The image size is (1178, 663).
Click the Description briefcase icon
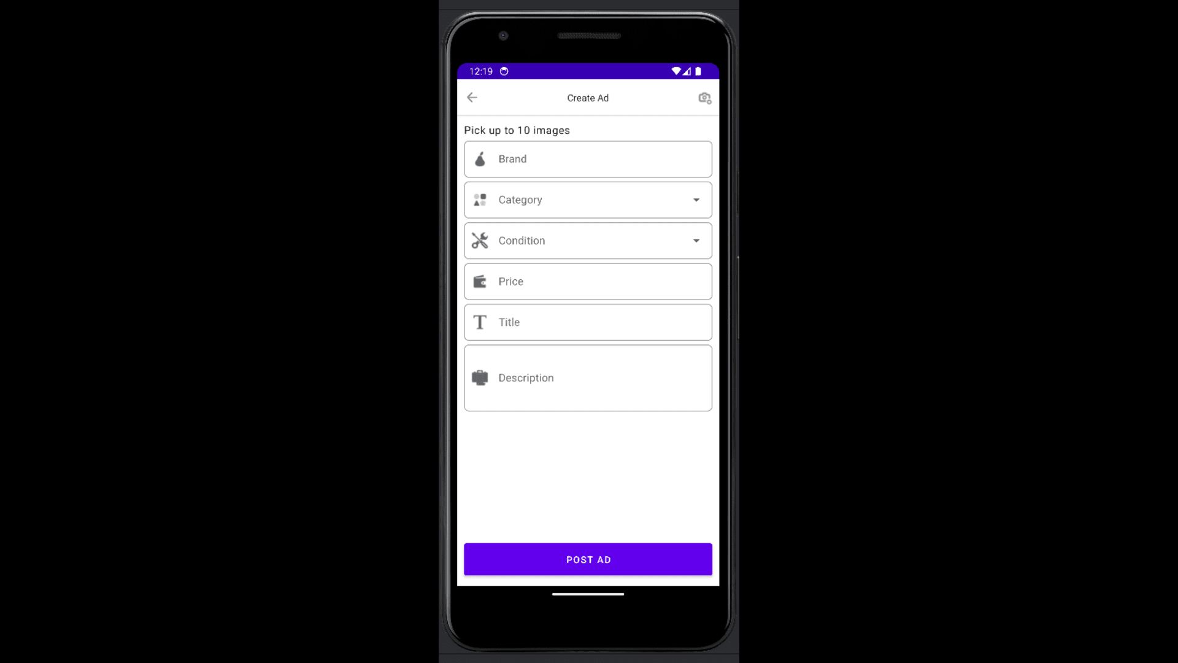click(480, 378)
